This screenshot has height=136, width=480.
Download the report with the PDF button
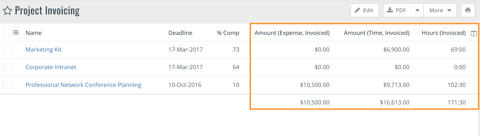pos(397,10)
